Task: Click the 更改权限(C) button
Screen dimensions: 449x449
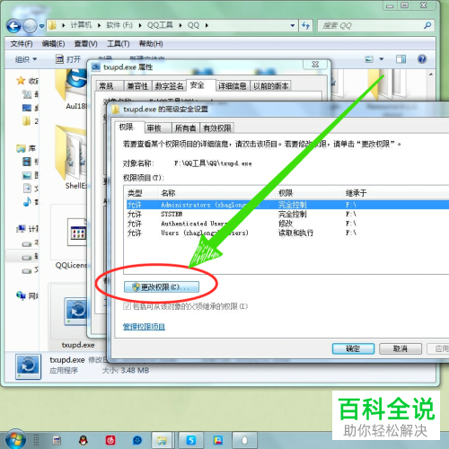Action: [x=162, y=287]
